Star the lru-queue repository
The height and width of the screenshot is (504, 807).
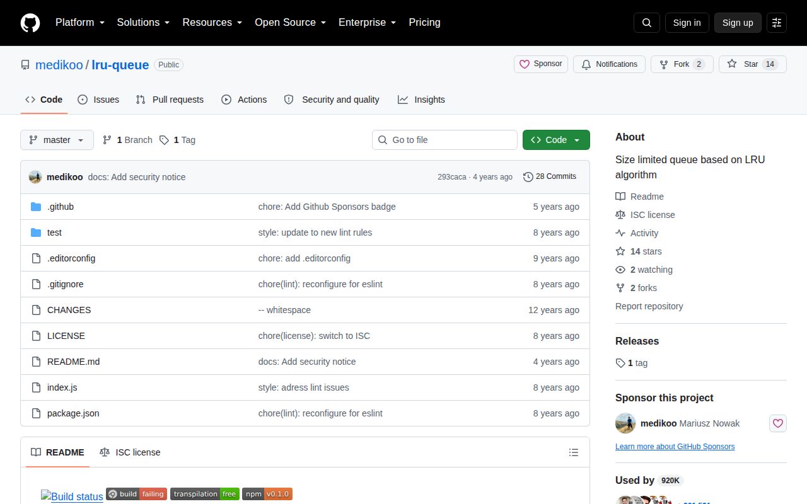[x=753, y=64]
